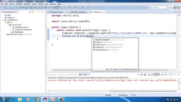The height and width of the screenshot is (102, 181).
Task: Open Chrome from the Windows taskbar
Action: pyautogui.click(x=36, y=99)
